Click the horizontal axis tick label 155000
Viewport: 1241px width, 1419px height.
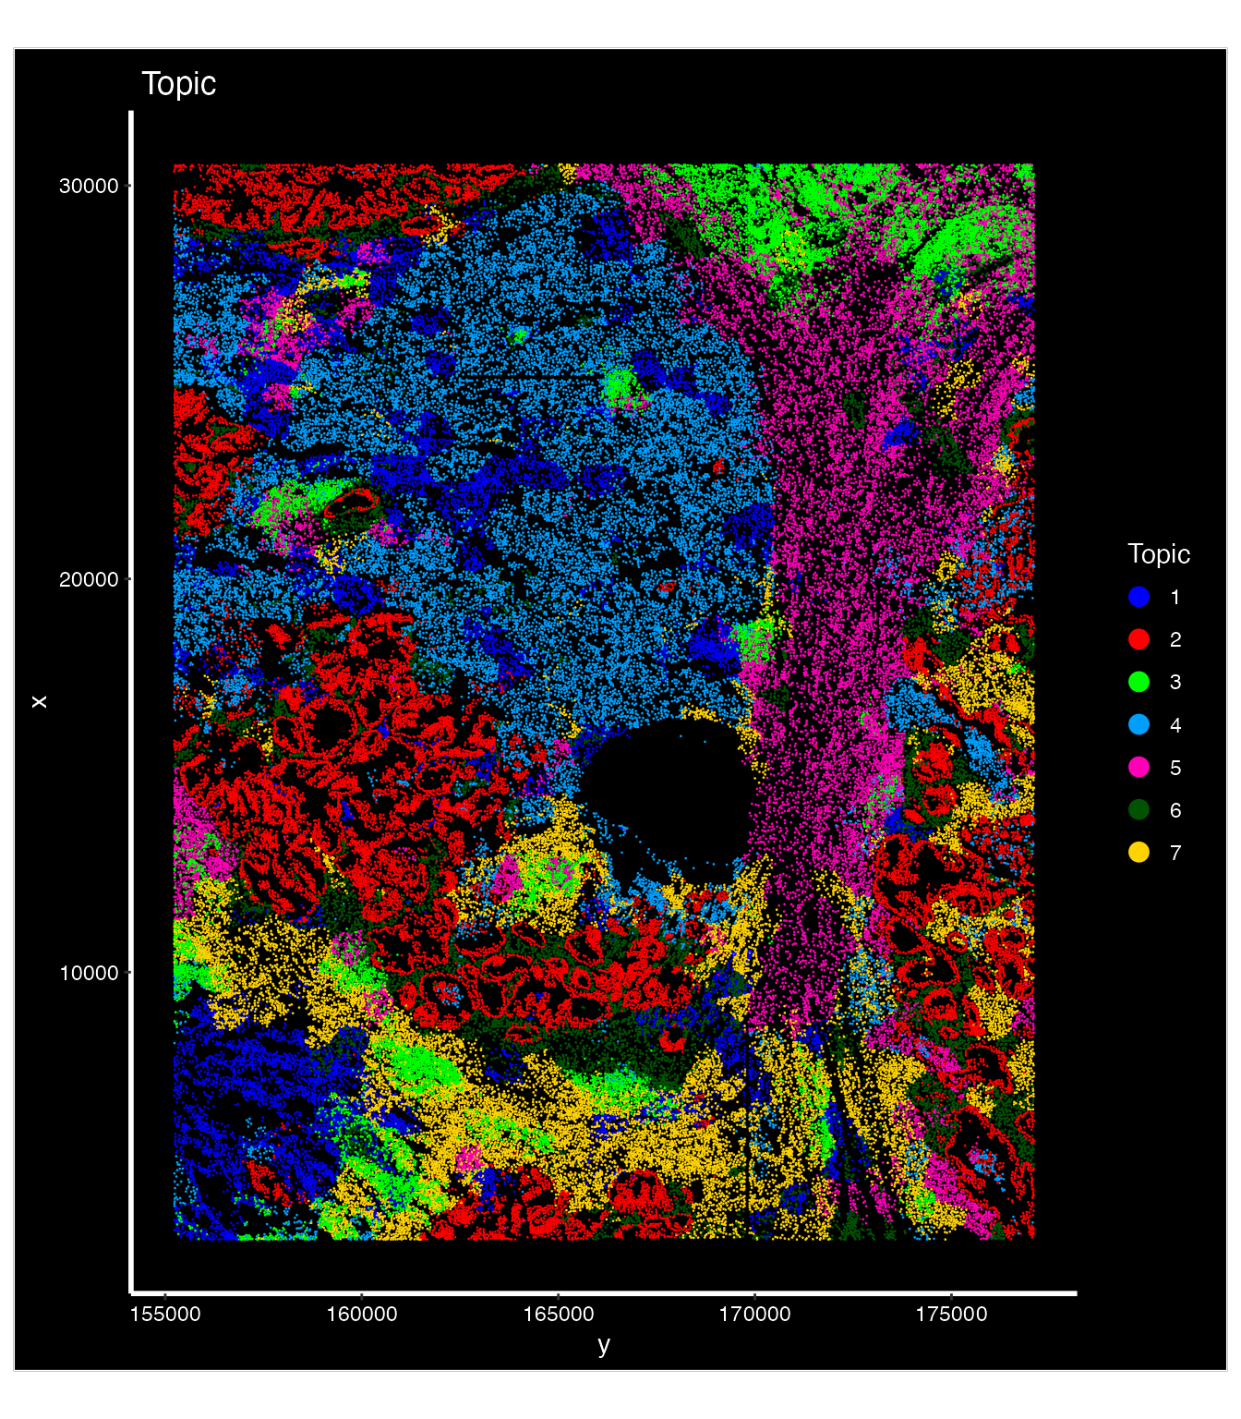pyautogui.click(x=165, y=1315)
